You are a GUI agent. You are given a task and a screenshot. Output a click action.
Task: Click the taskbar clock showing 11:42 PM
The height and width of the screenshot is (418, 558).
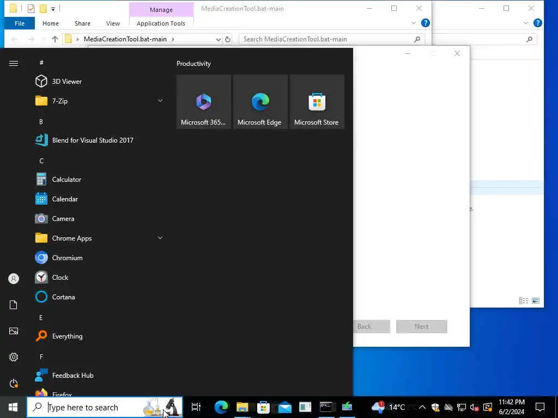tap(511, 407)
